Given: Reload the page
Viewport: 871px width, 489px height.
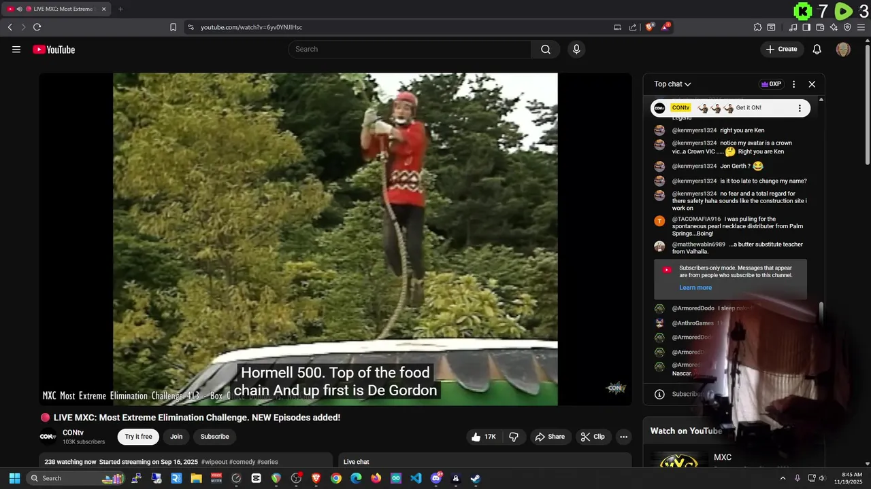Looking at the screenshot, I should click(37, 27).
